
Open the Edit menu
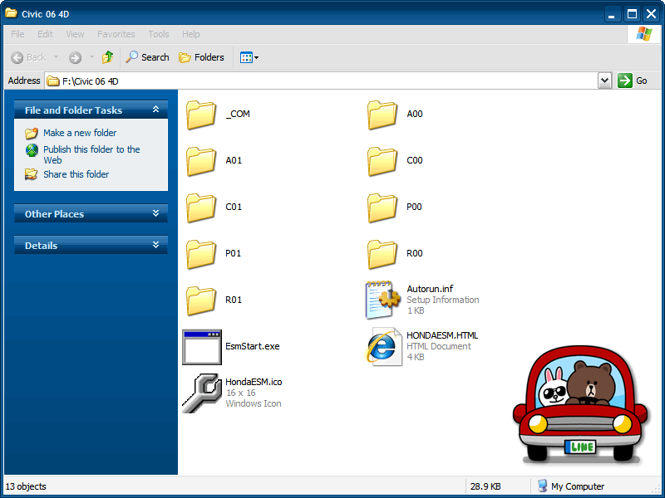(45, 34)
